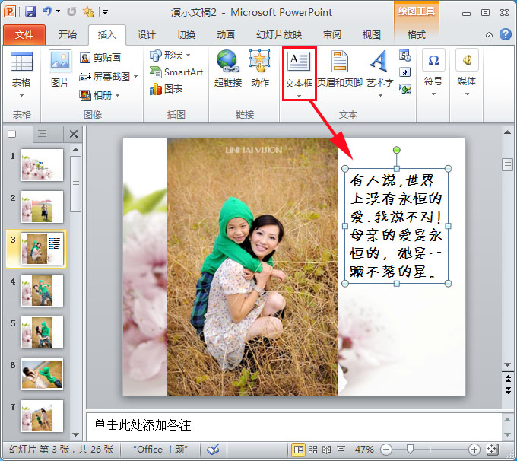Insert 剪贴画 clip art
The height and width of the screenshot is (461, 517).
(100, 57)
